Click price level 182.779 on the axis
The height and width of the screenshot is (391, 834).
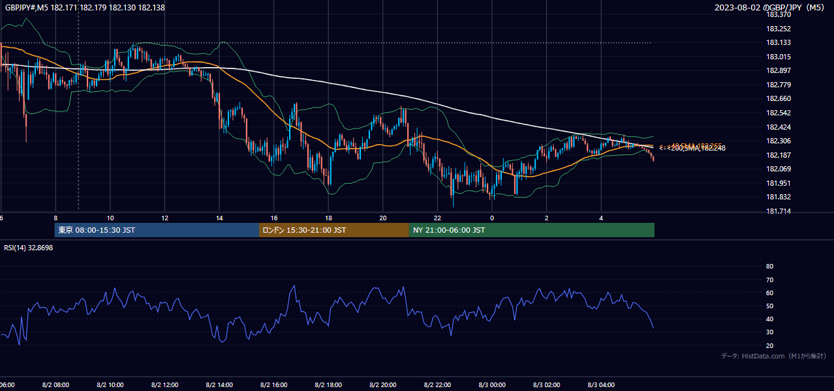pyautogui.click(x=778, y=85)
